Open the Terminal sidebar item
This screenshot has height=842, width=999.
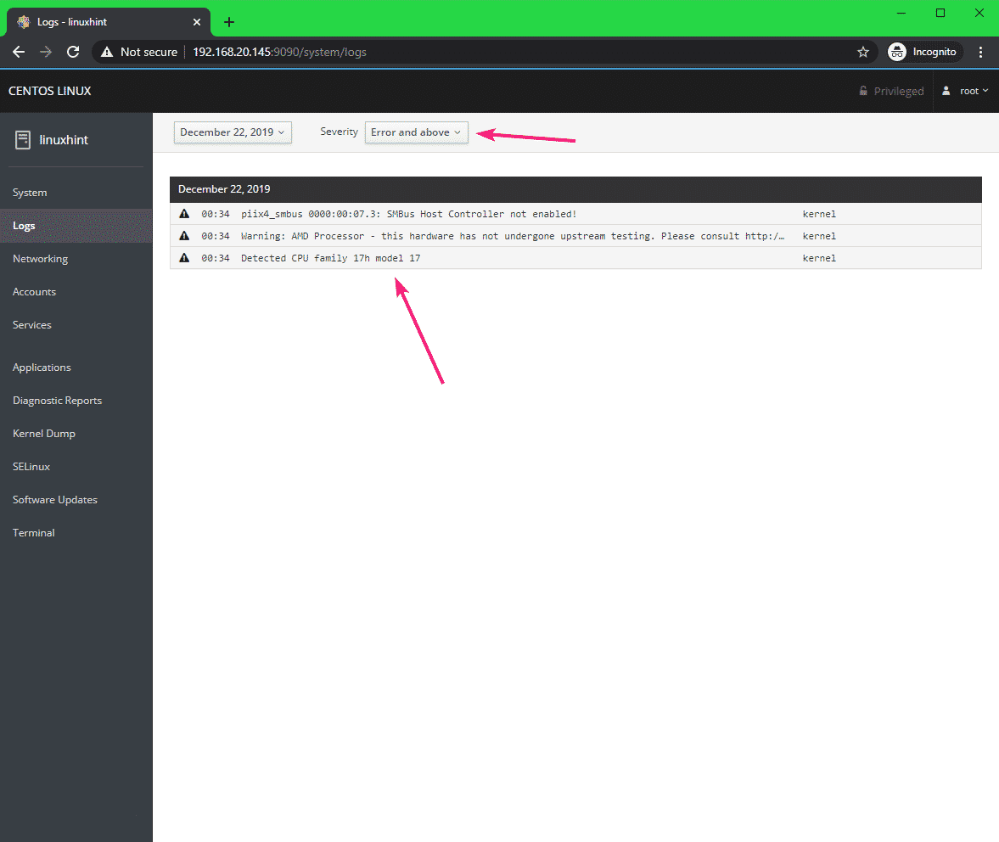click(33, 533)
